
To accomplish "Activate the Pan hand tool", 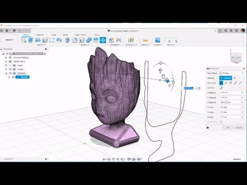I will (113, 159).
